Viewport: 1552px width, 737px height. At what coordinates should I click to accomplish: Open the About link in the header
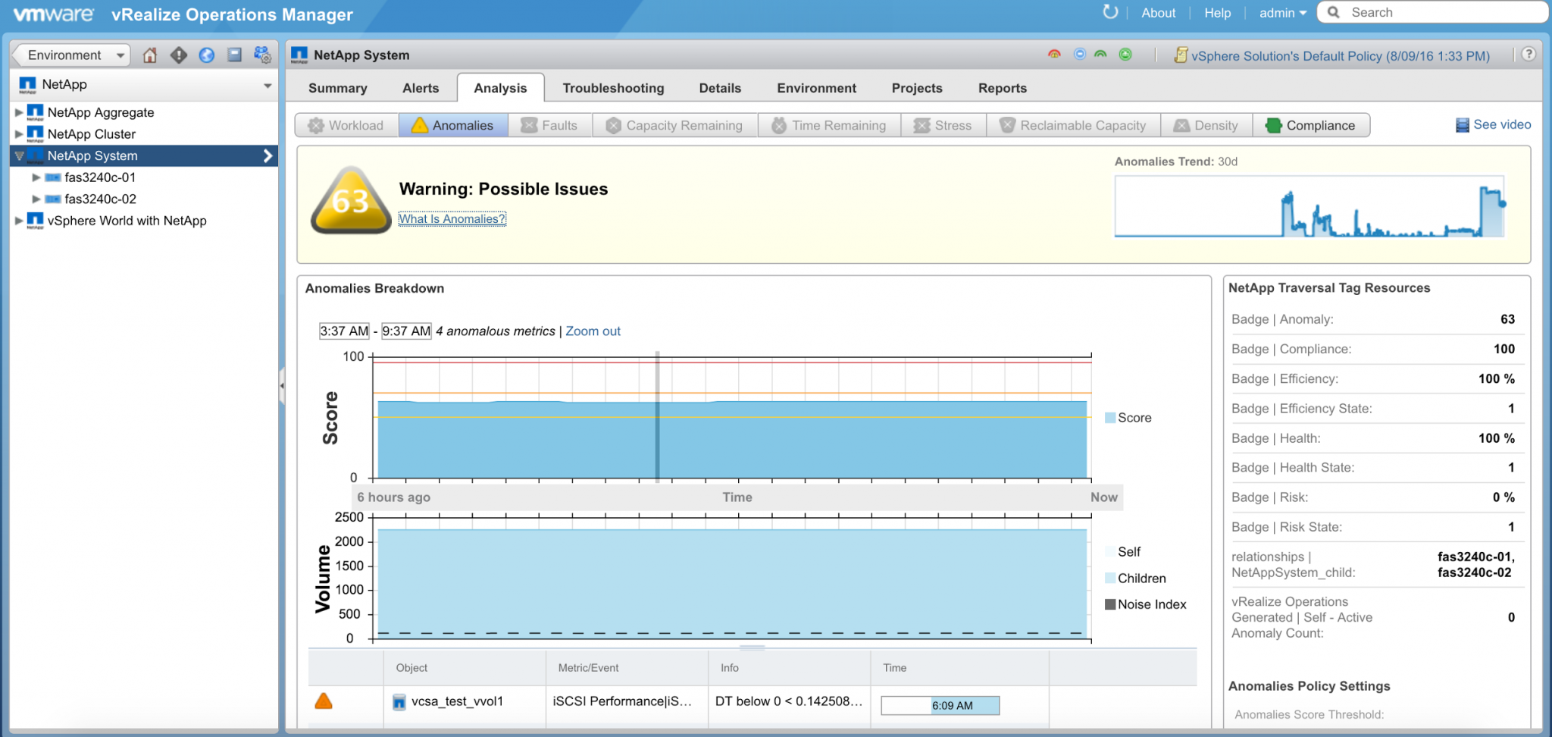coord(1159,13)
